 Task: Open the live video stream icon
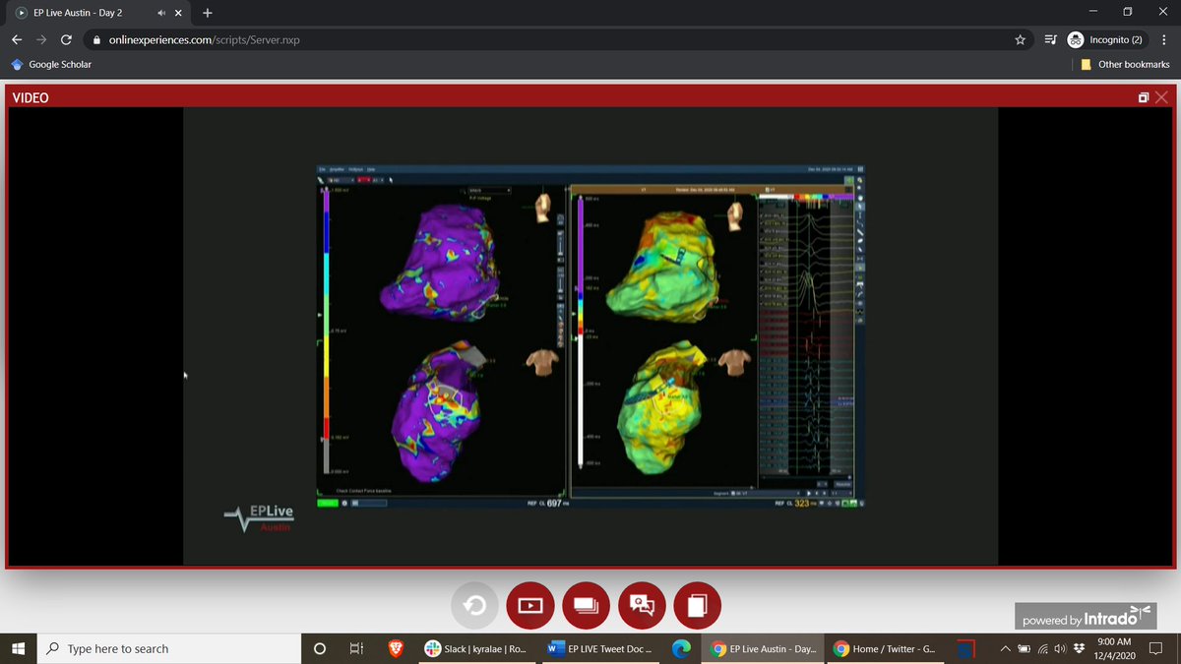click(x=530, y=605)
